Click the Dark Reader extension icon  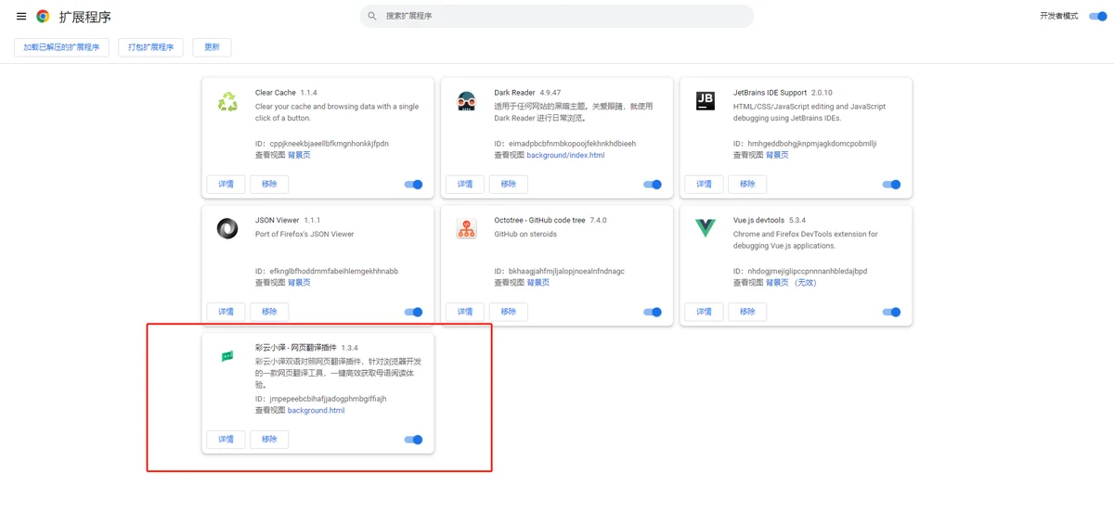click(467, 102)
